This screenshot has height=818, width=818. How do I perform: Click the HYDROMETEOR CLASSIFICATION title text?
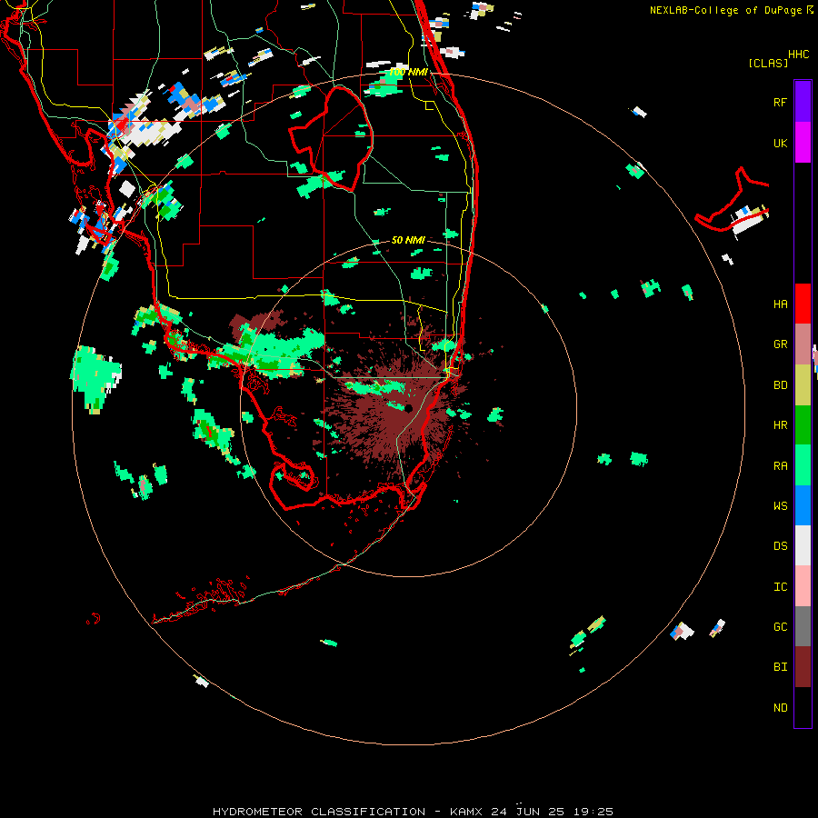pyautogui.click(x=319, y=812)
